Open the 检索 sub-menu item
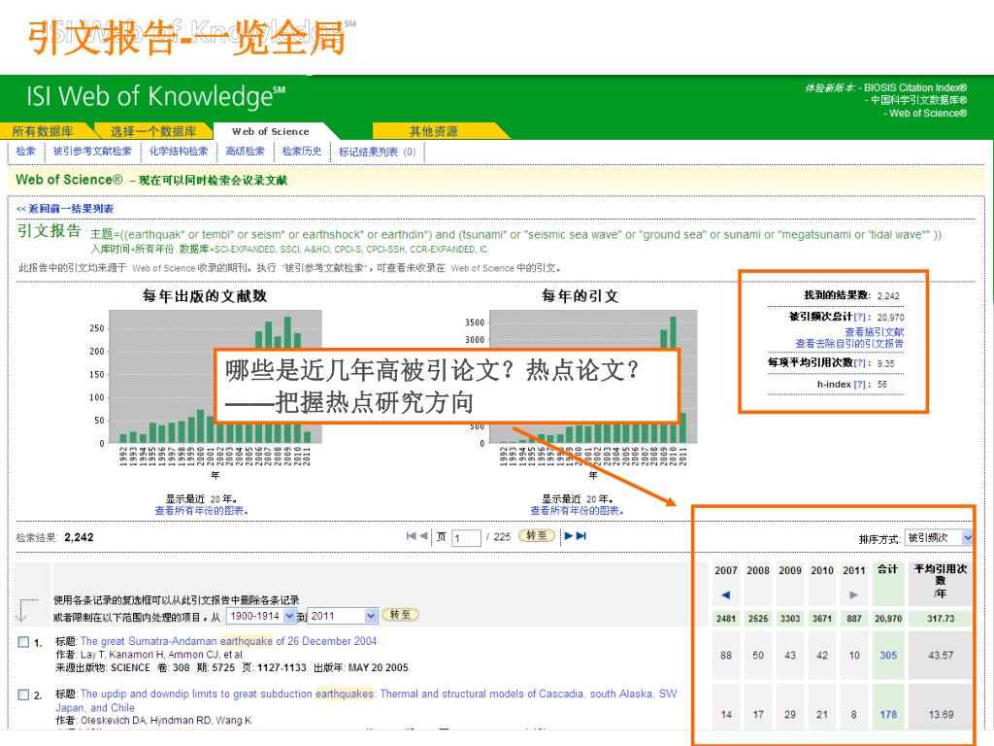 (26, 151)
